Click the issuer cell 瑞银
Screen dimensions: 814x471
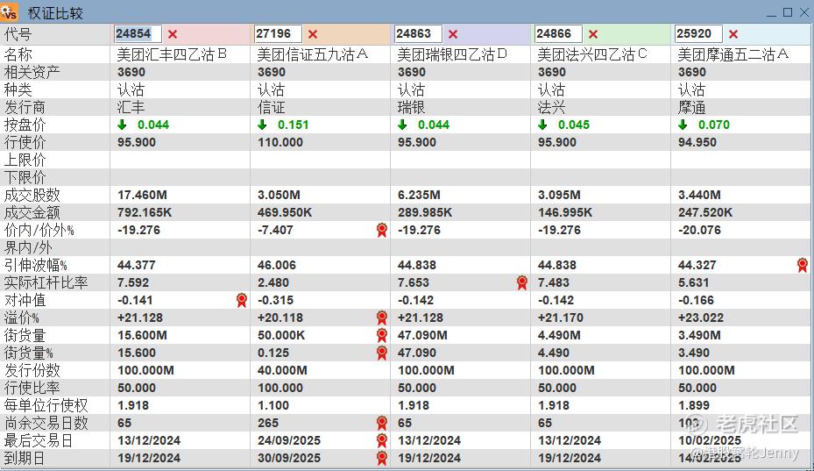tap(411, 108)
